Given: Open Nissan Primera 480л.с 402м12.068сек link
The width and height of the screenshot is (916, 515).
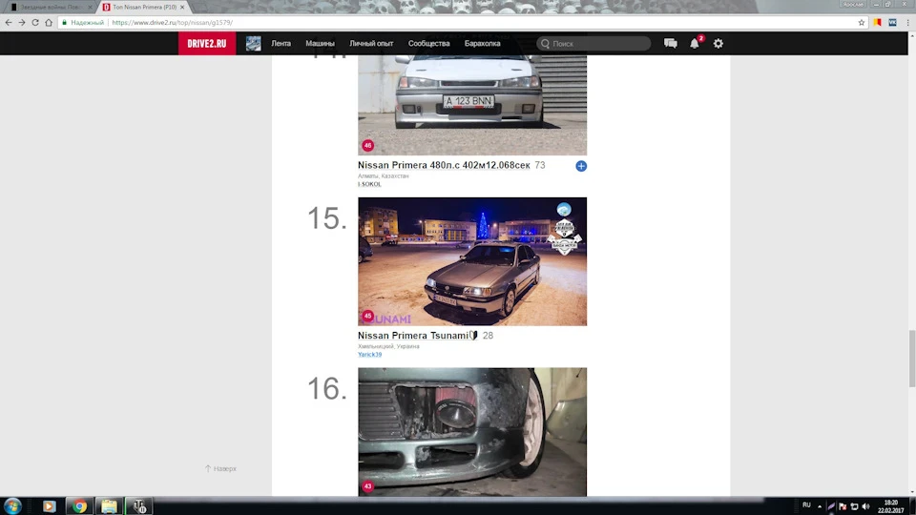Looking at the screenshot, I should coord(444,165).
